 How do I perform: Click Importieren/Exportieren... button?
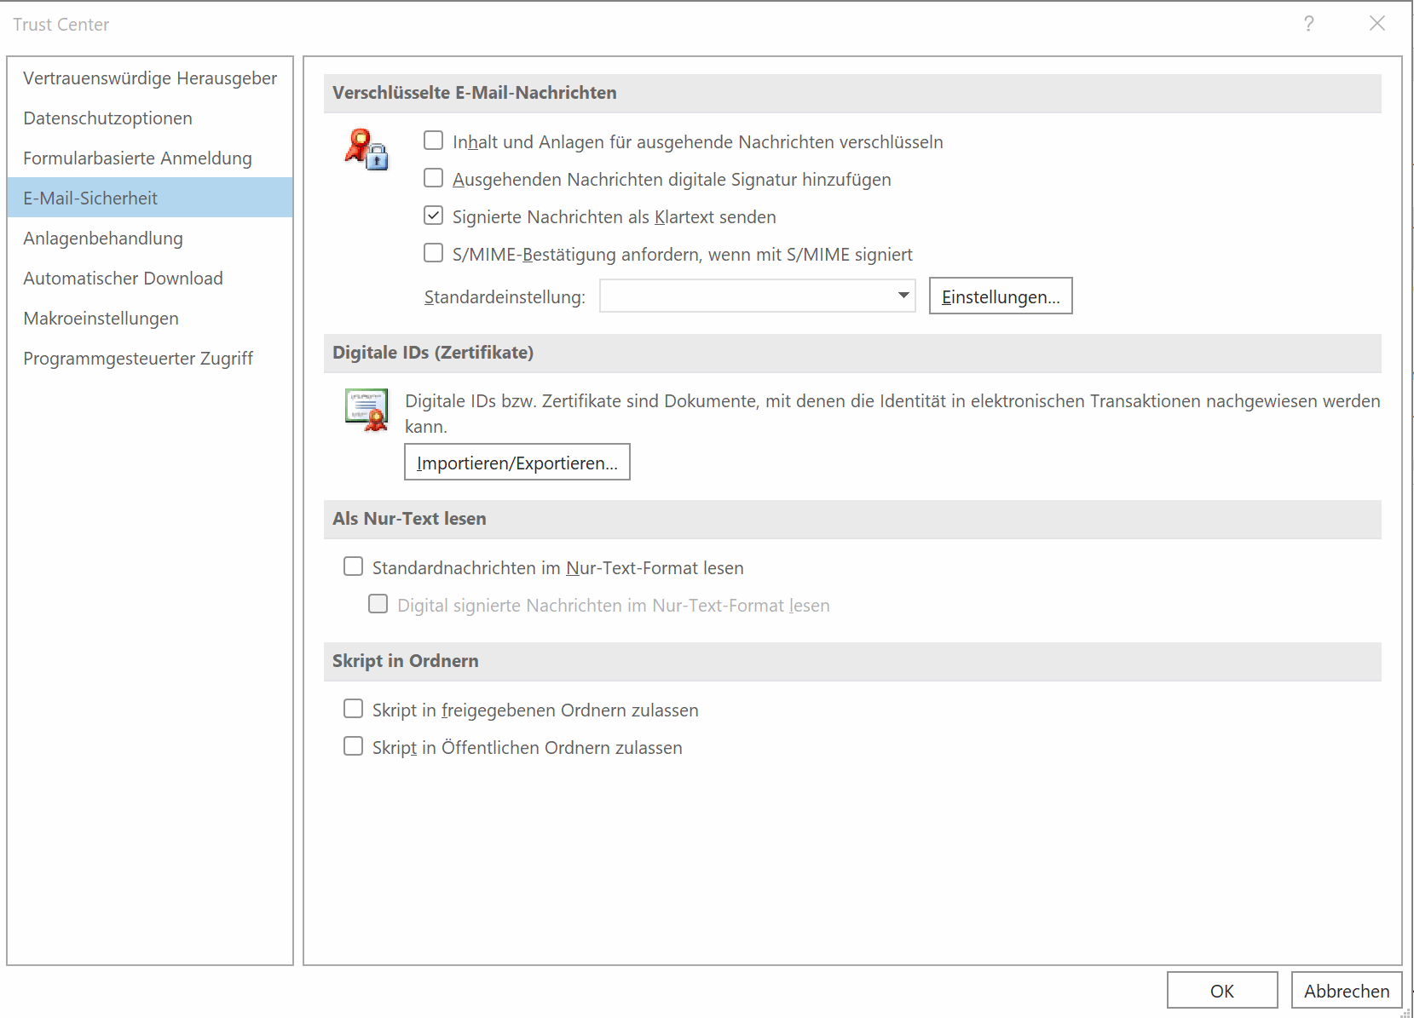517,463
